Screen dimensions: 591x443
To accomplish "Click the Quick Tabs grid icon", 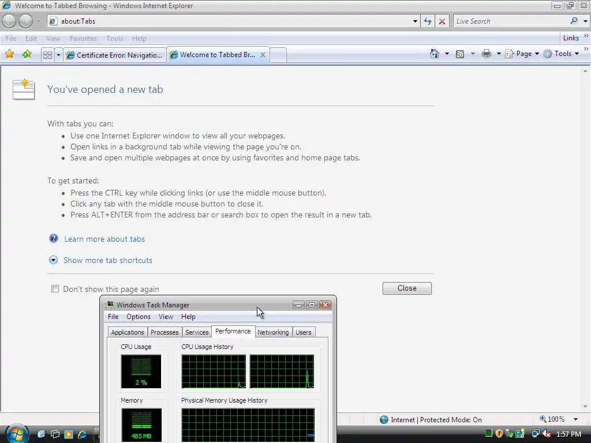I will click(x=47, y=55).
